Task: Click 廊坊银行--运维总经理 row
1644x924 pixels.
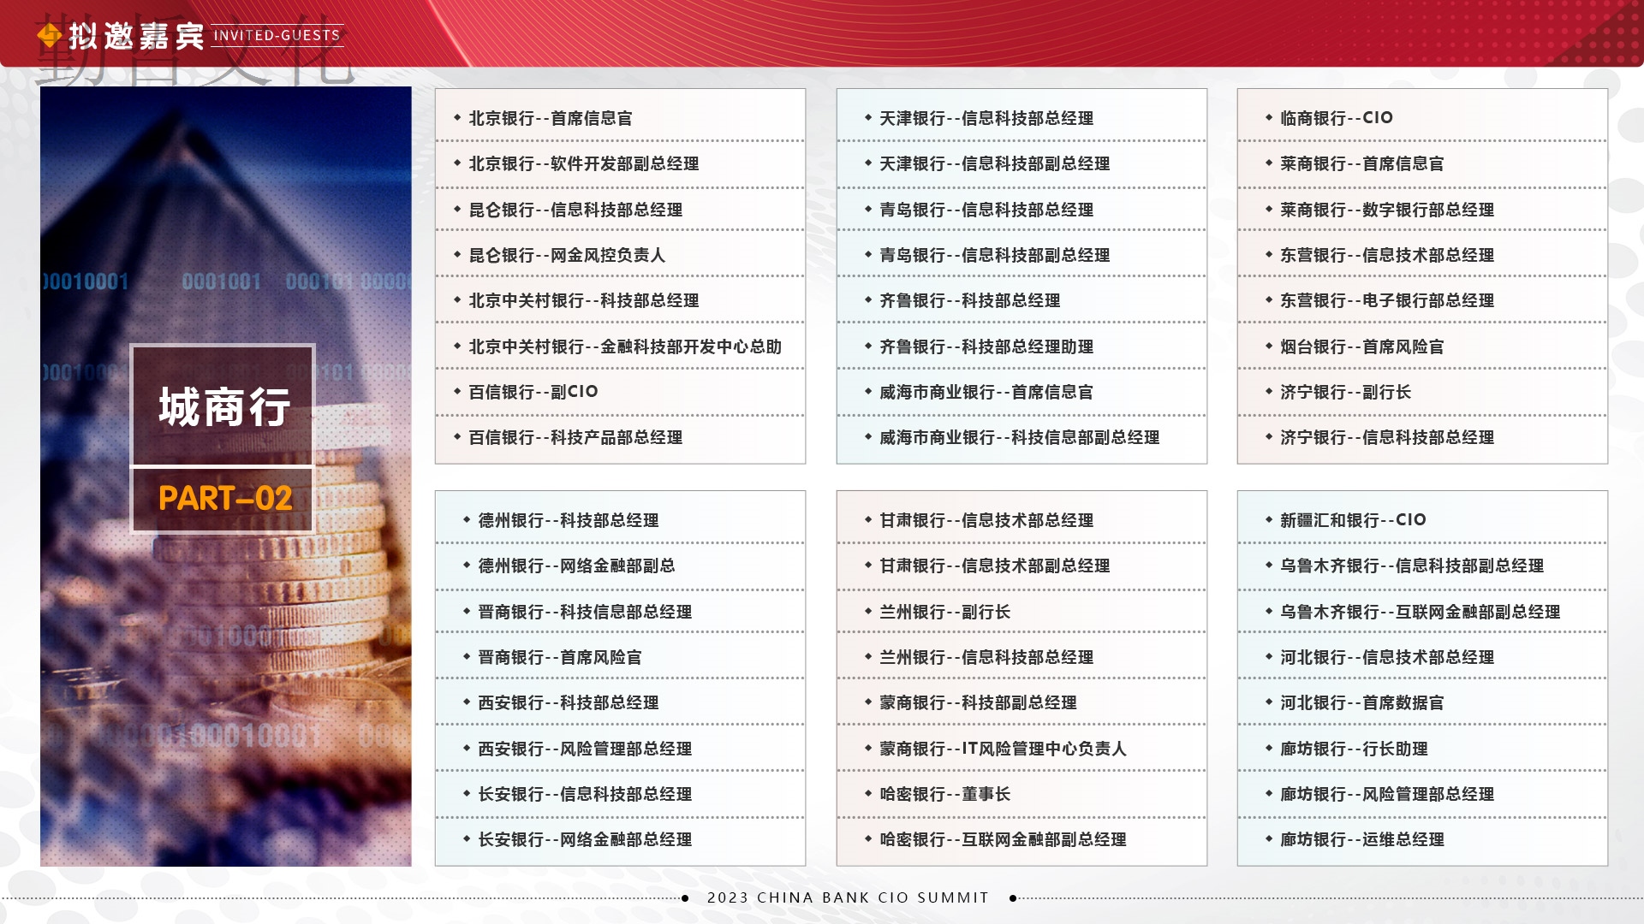Action: click(x=1361, y=839)
